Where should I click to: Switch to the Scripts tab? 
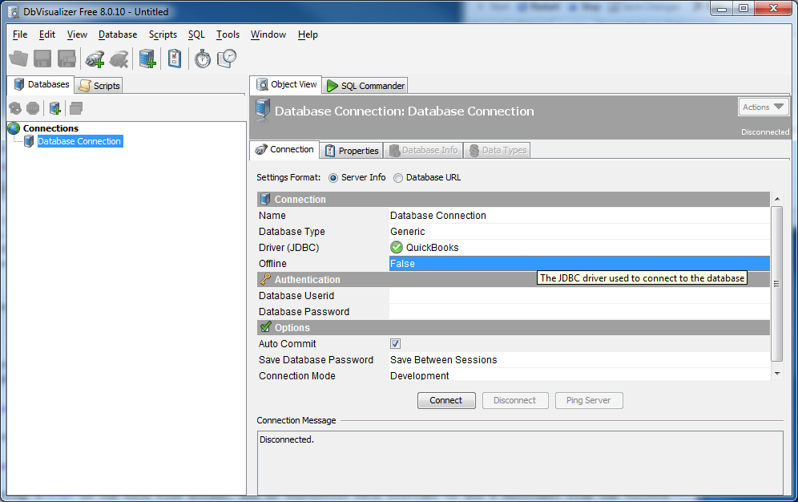99,86
